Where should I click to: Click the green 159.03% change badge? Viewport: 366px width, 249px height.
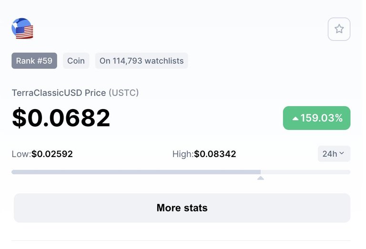tap(316, 118)
